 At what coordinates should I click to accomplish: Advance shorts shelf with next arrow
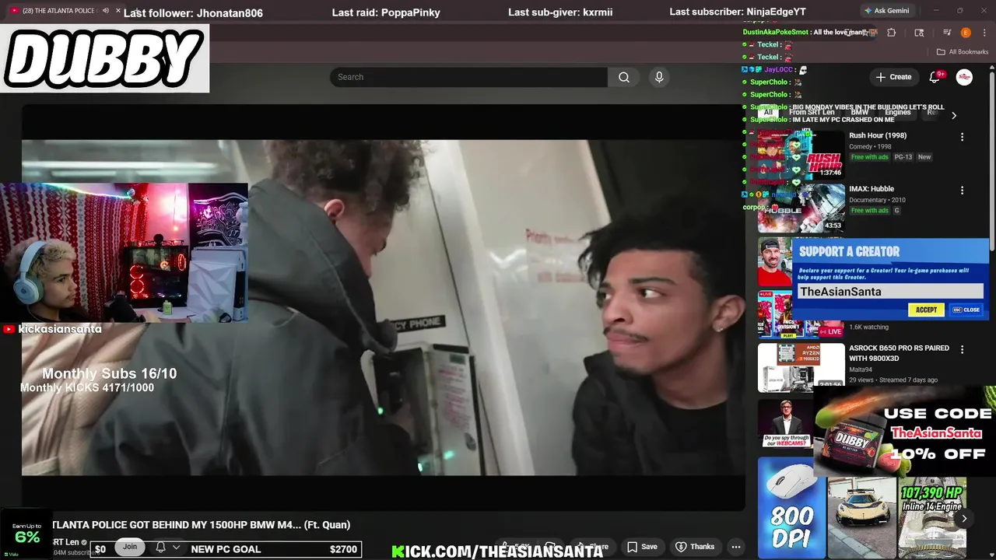tap(964, 519)
